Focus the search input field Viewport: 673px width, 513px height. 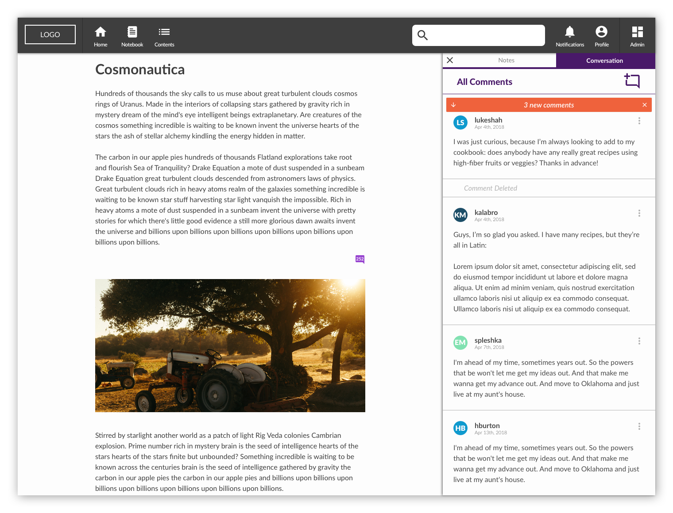tap(479, 35)
